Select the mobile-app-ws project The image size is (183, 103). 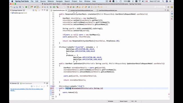tap(19, 13)
